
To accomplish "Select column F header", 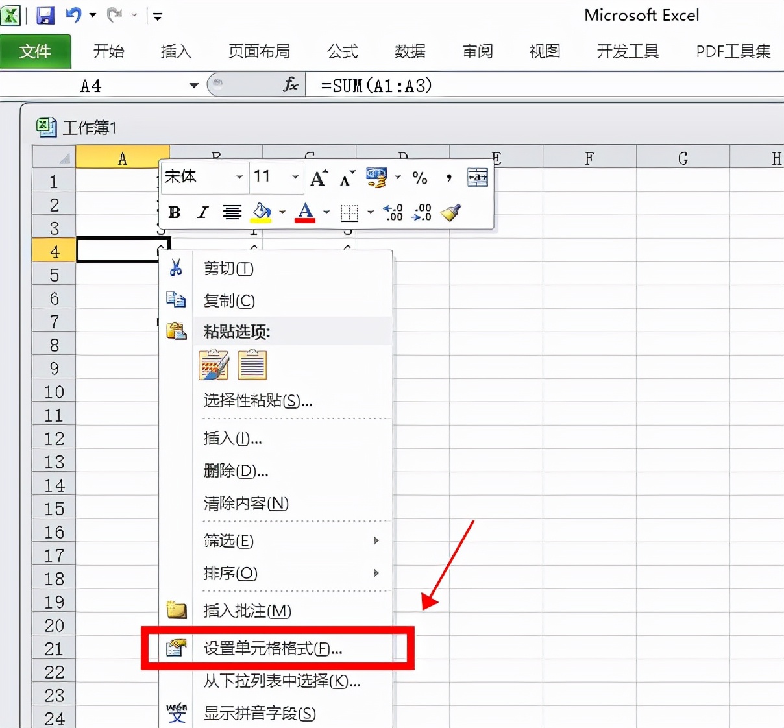I will point(589,158).
